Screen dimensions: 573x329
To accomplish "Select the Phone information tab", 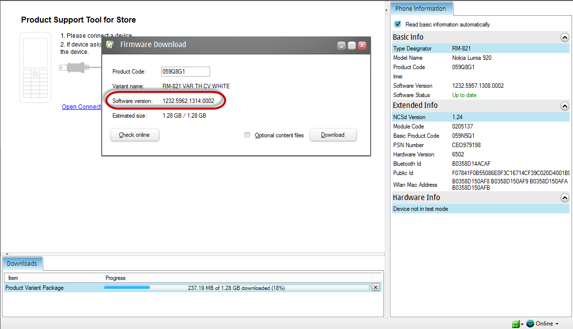I will (x=422, y=9).
